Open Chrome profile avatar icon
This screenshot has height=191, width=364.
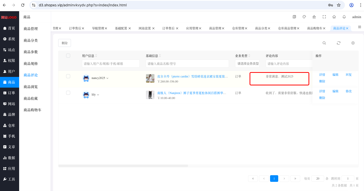[x=351, y=5]
